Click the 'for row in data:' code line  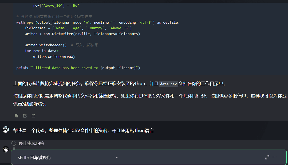(x=42, y=51)
